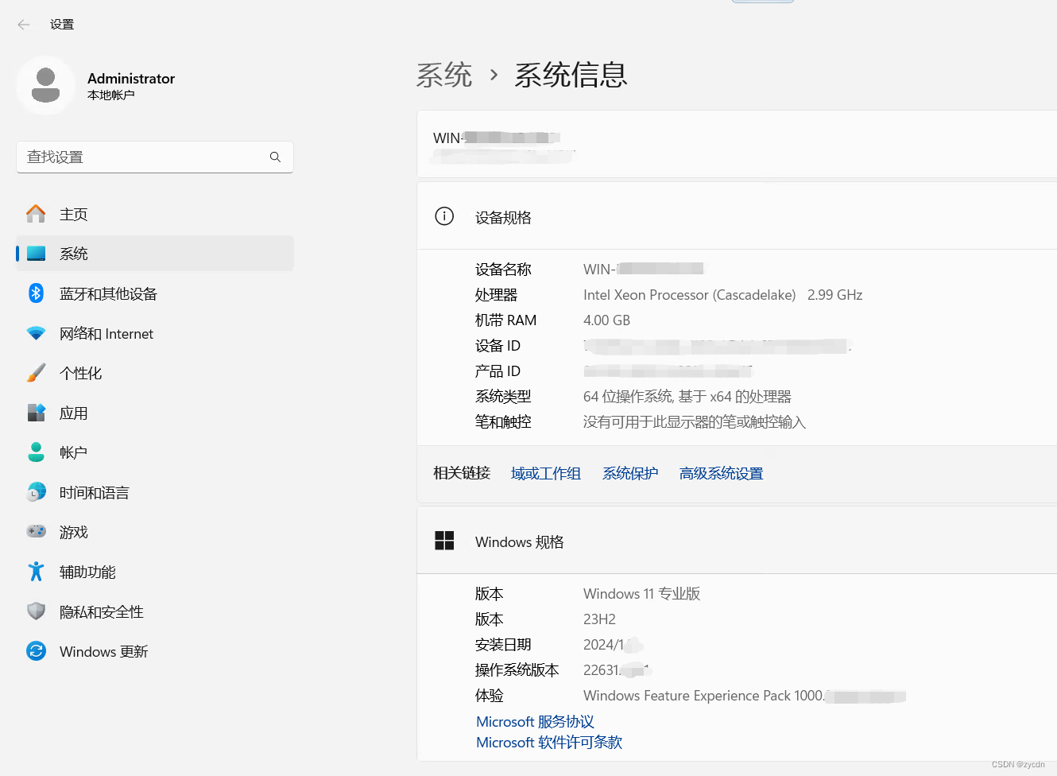Open 游戏 settings page
The image size is (1057, 776).
155,532
